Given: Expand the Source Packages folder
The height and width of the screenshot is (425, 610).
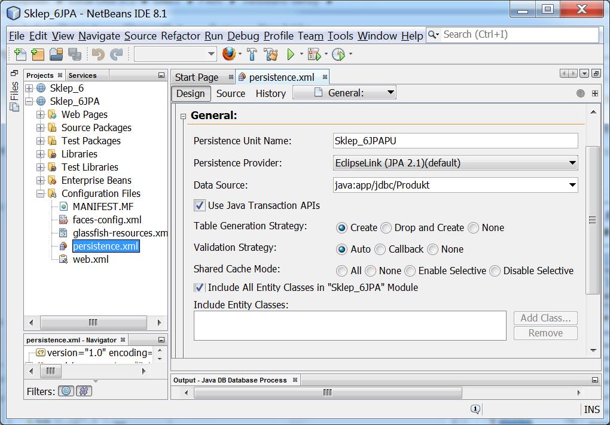Looking at the screenshot, I should point(41,127).
